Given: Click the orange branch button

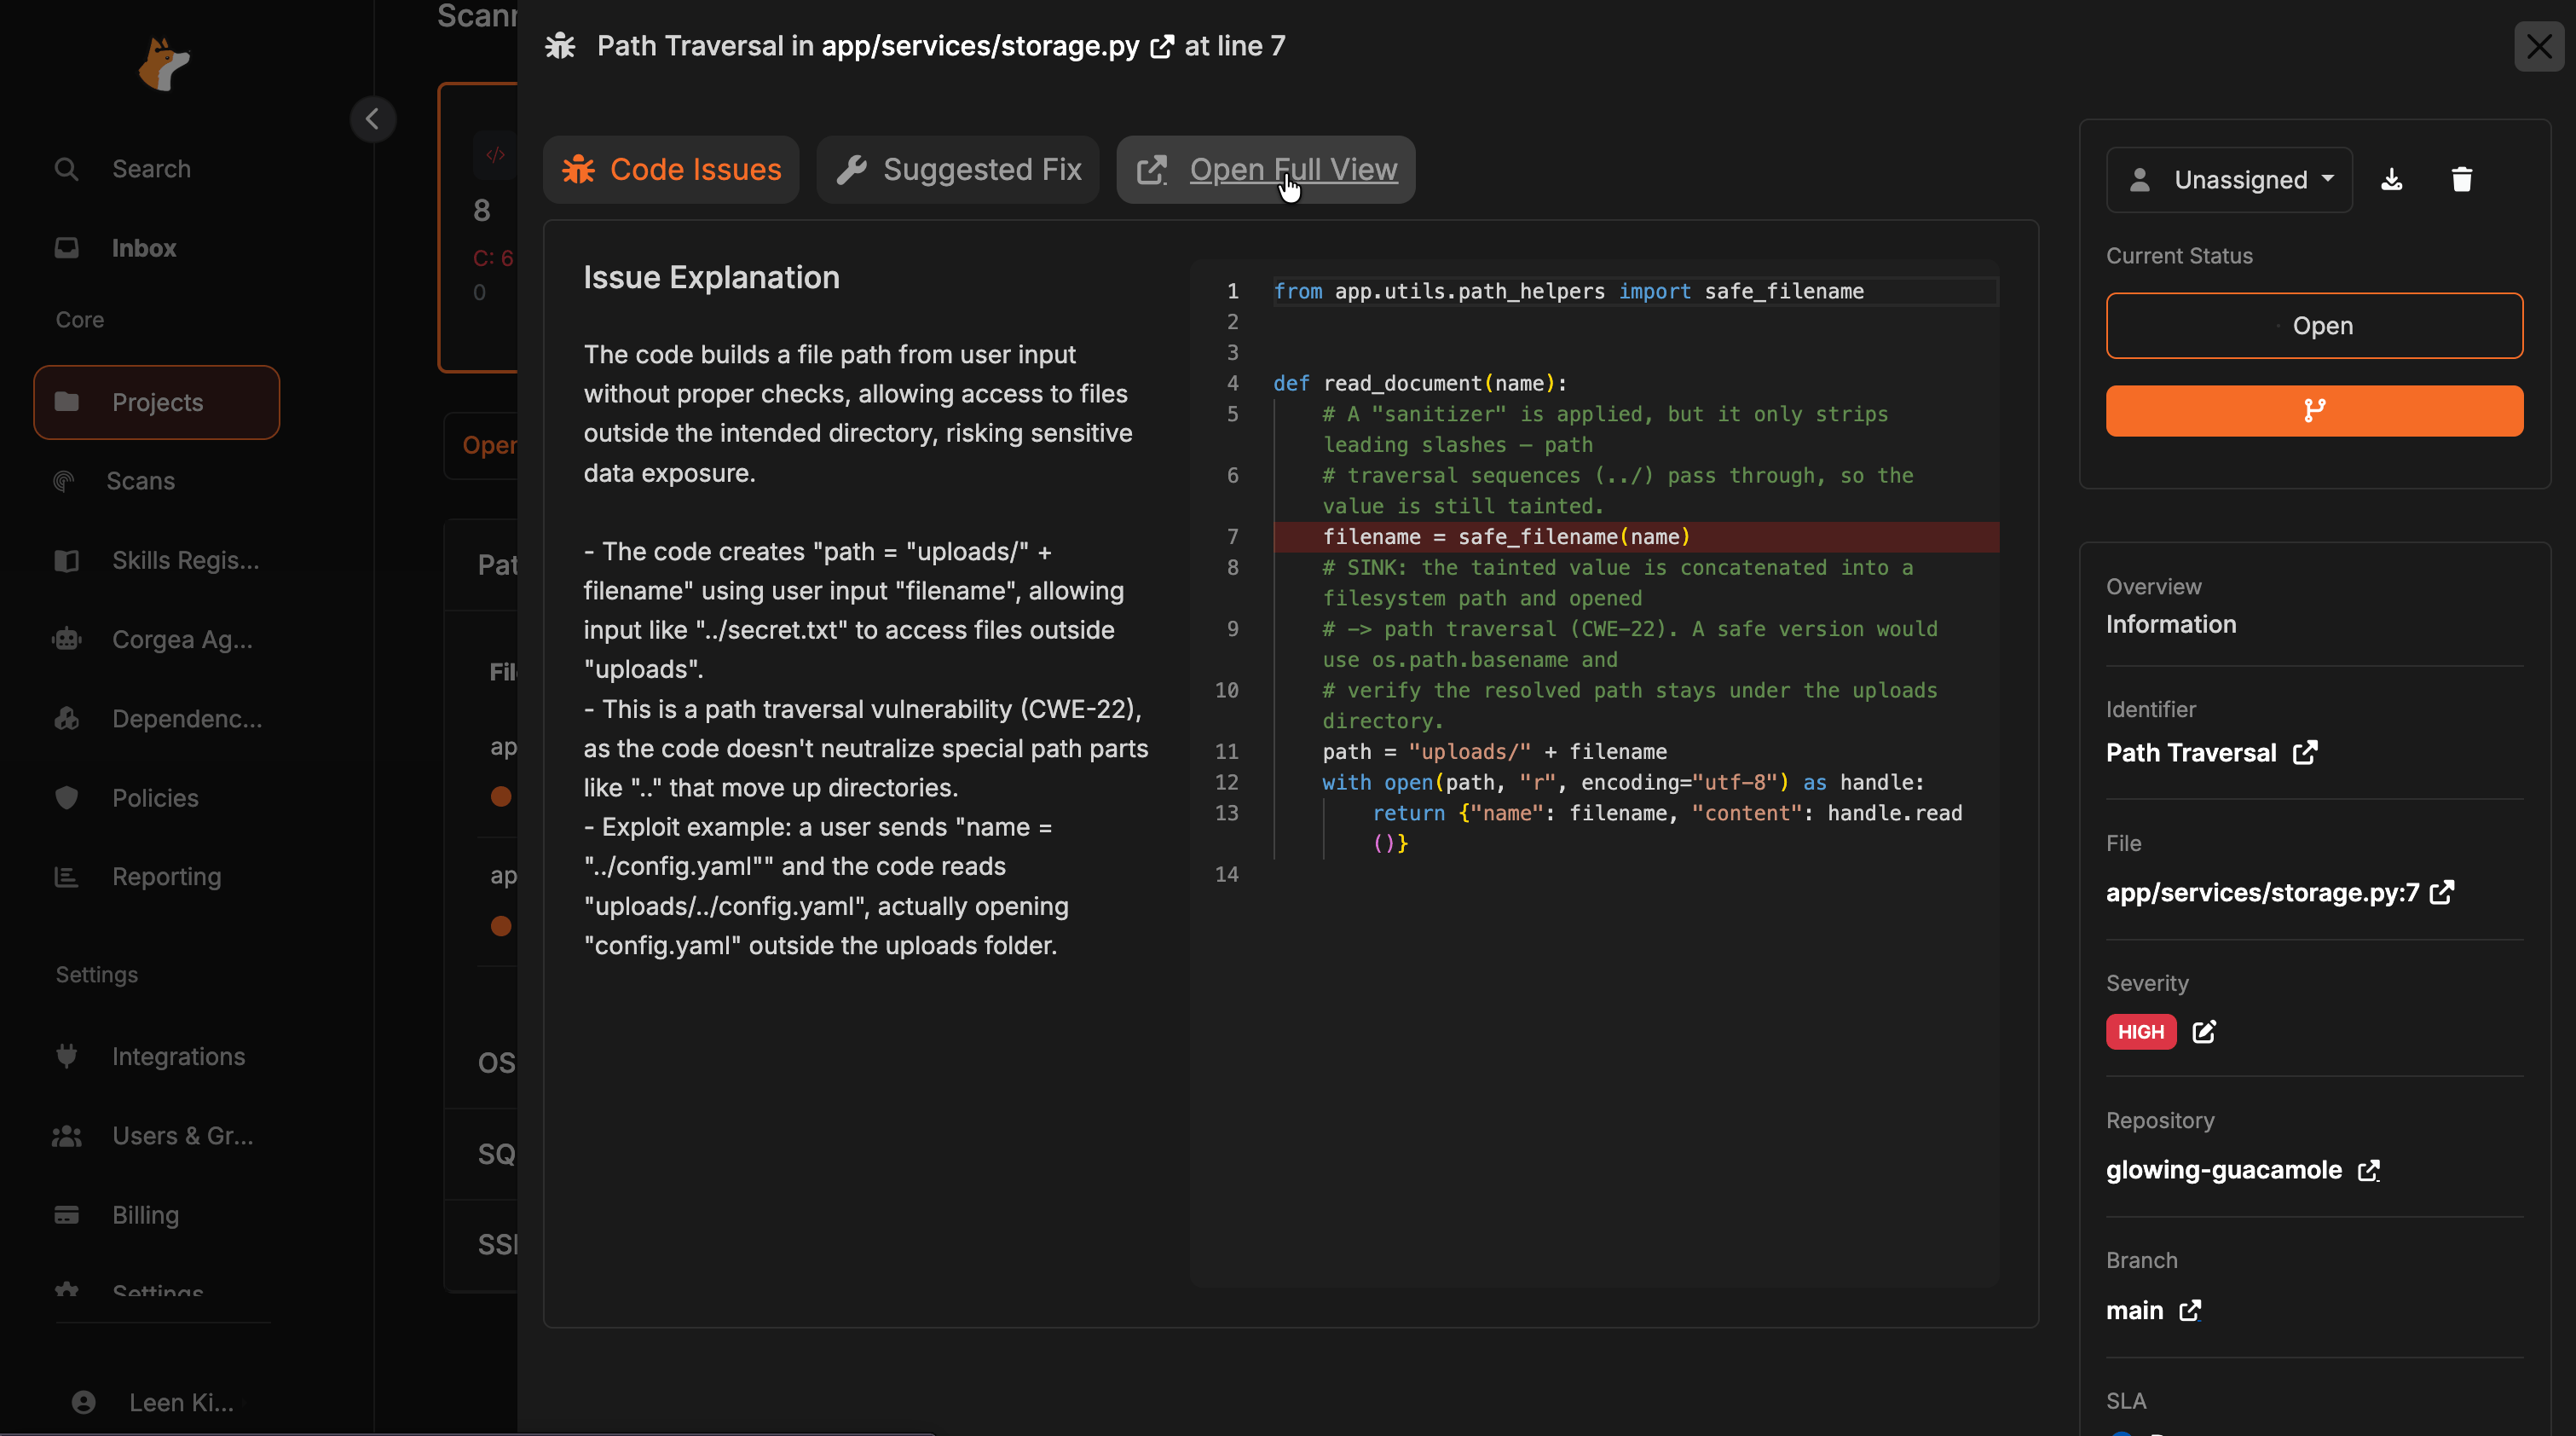Looking at the screenshot, I should tap(2314, 410).
